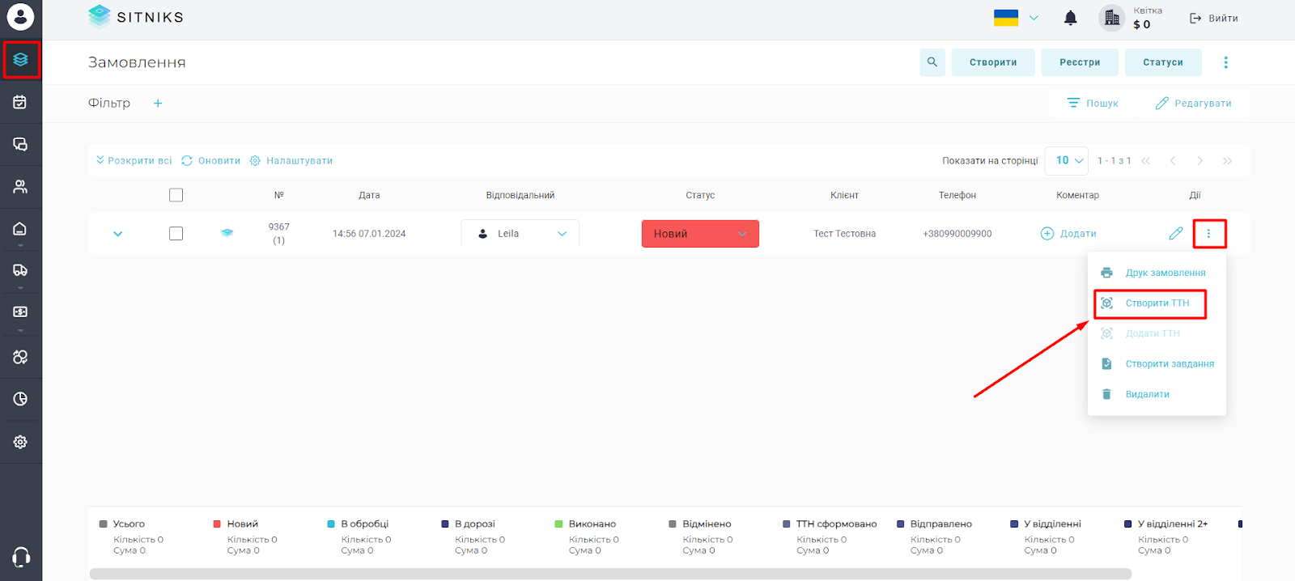This screenshot has width=1295, height=581.
Task: Open the calendar tasks icon in the sidebar
Action: (x=20, y=102)
